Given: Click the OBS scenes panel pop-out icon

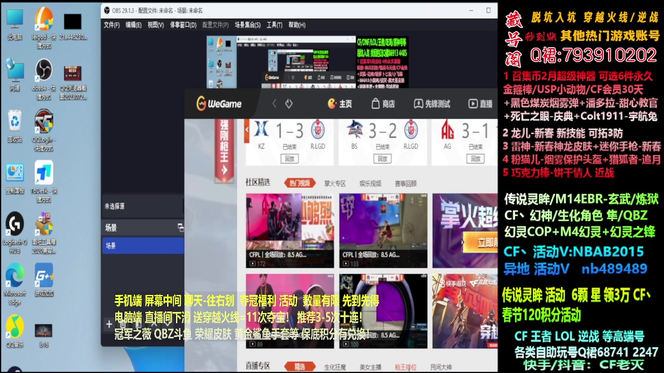Looking at the screenshot, I should (181, 227).
